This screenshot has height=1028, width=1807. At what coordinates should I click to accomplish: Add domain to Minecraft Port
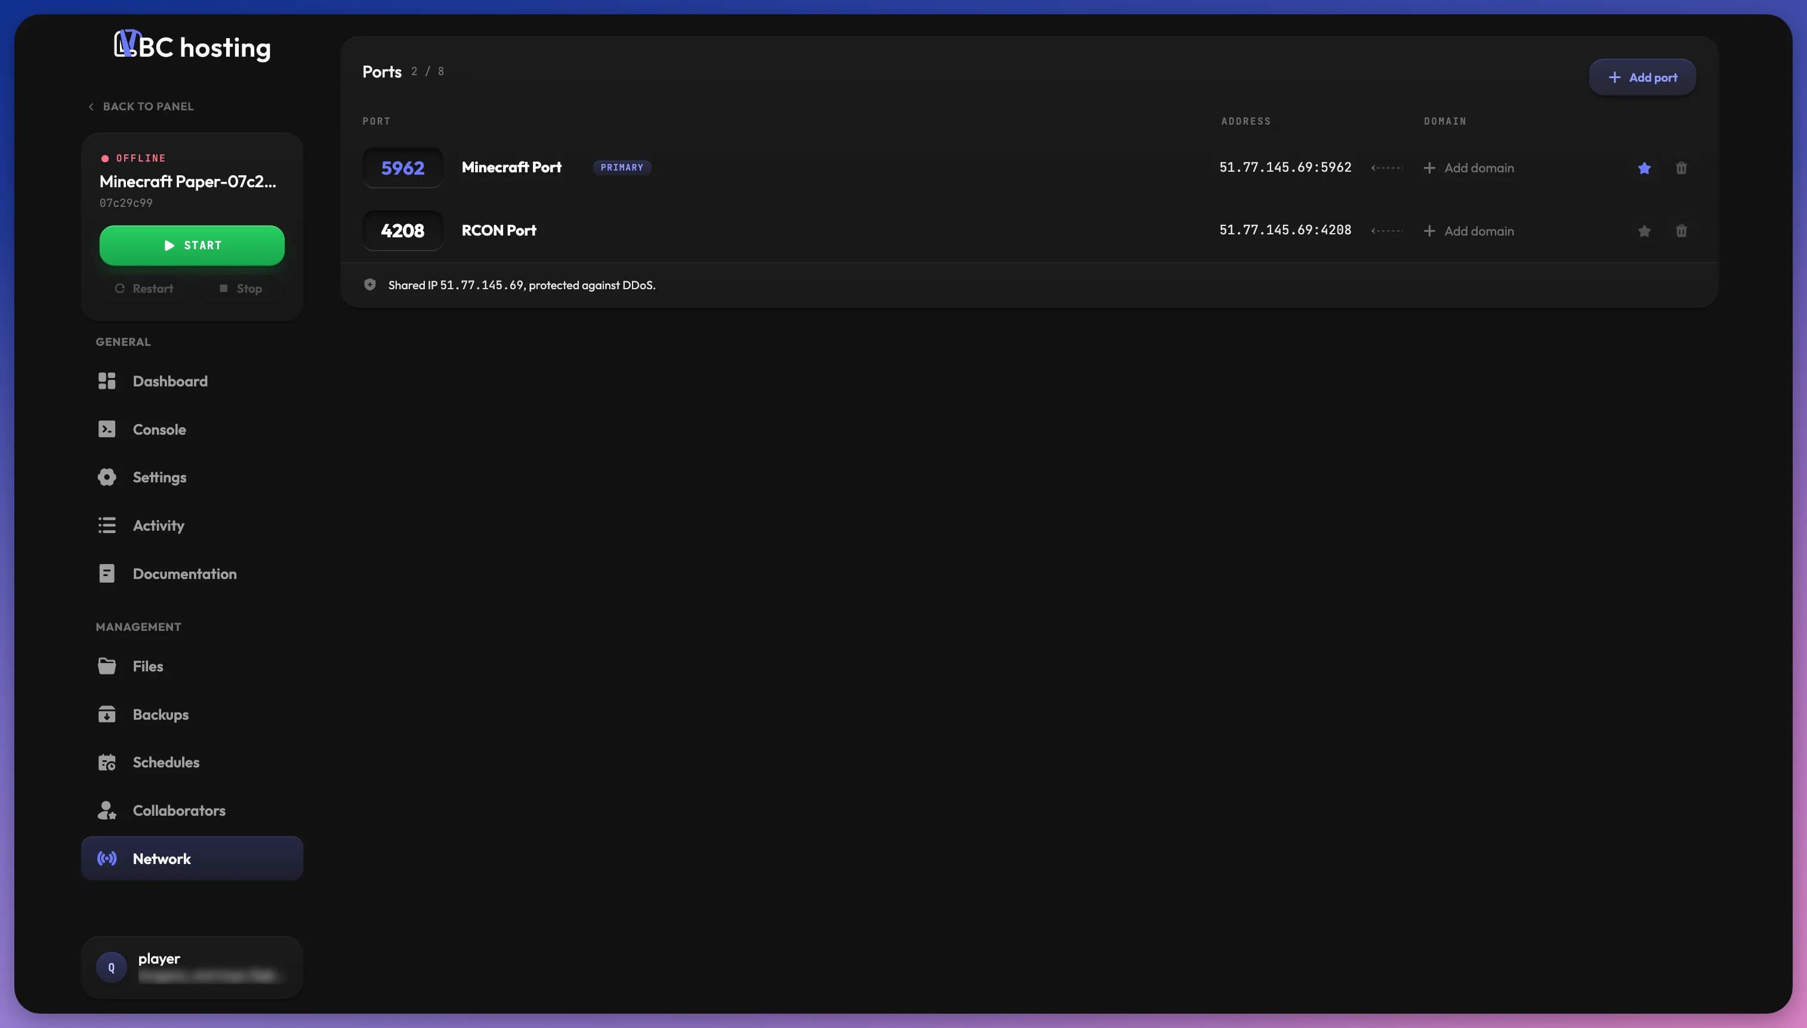coord(1469,168)
